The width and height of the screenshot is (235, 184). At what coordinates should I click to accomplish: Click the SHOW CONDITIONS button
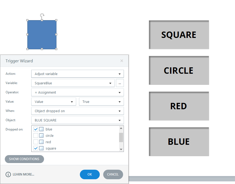tap(24, 159)
